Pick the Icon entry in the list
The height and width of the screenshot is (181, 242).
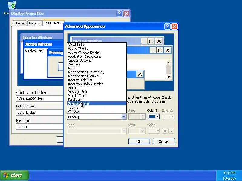(97, 68)
